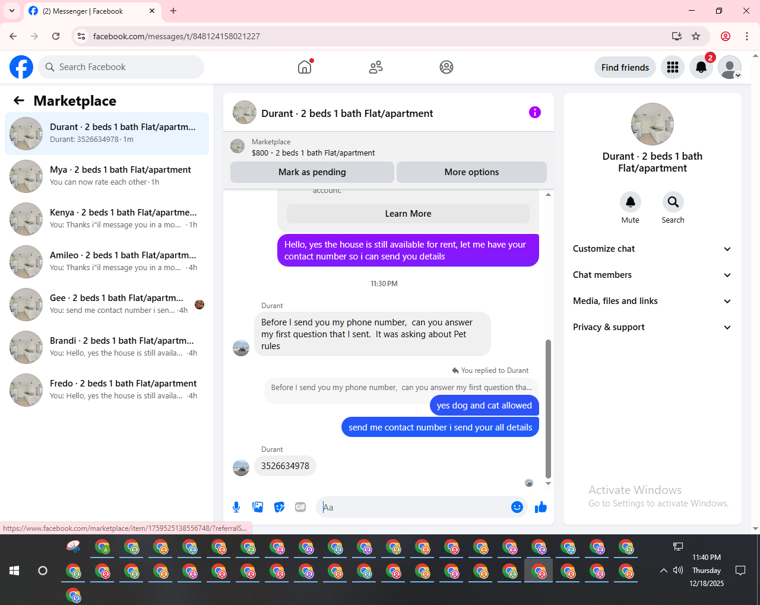Expand the Customize chat section

coord(652,249)
